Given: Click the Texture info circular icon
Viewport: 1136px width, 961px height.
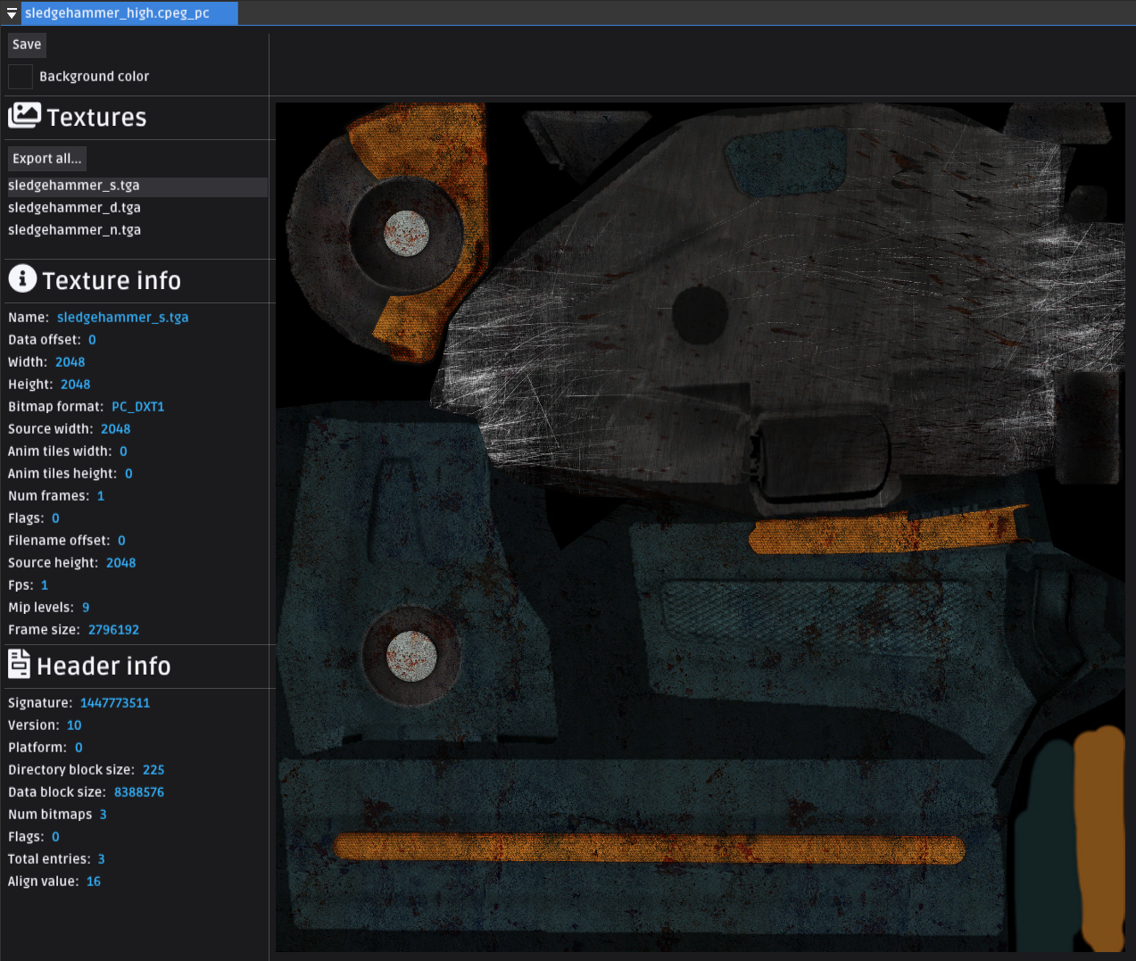Looking at the screenshot, I should click(22, 278).
